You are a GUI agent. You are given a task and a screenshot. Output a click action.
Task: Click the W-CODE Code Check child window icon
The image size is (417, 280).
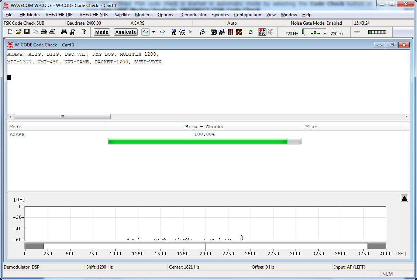click(10, 45)
